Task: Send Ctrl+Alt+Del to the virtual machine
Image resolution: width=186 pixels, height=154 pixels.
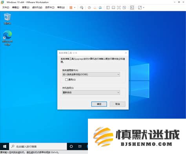Action: click(82, 7)
